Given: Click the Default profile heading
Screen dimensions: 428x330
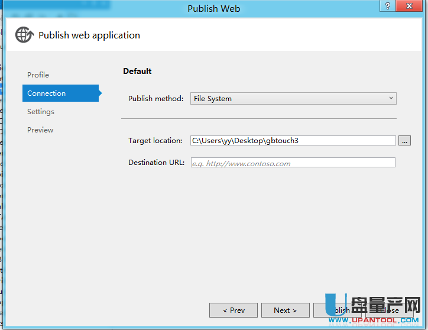Looking at the screenshot, I should (137, 71).
